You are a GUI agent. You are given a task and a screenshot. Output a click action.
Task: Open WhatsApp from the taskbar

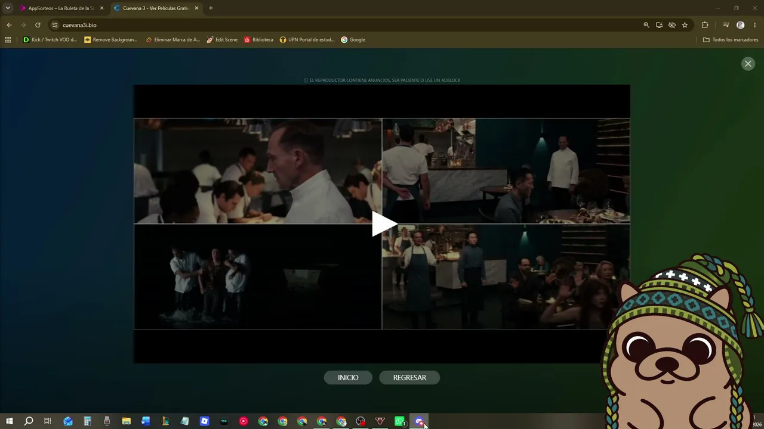tap(400, 421)
